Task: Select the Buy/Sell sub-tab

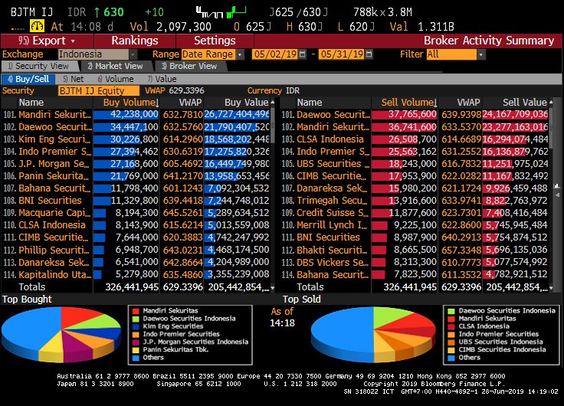Action: coord(28,79)
